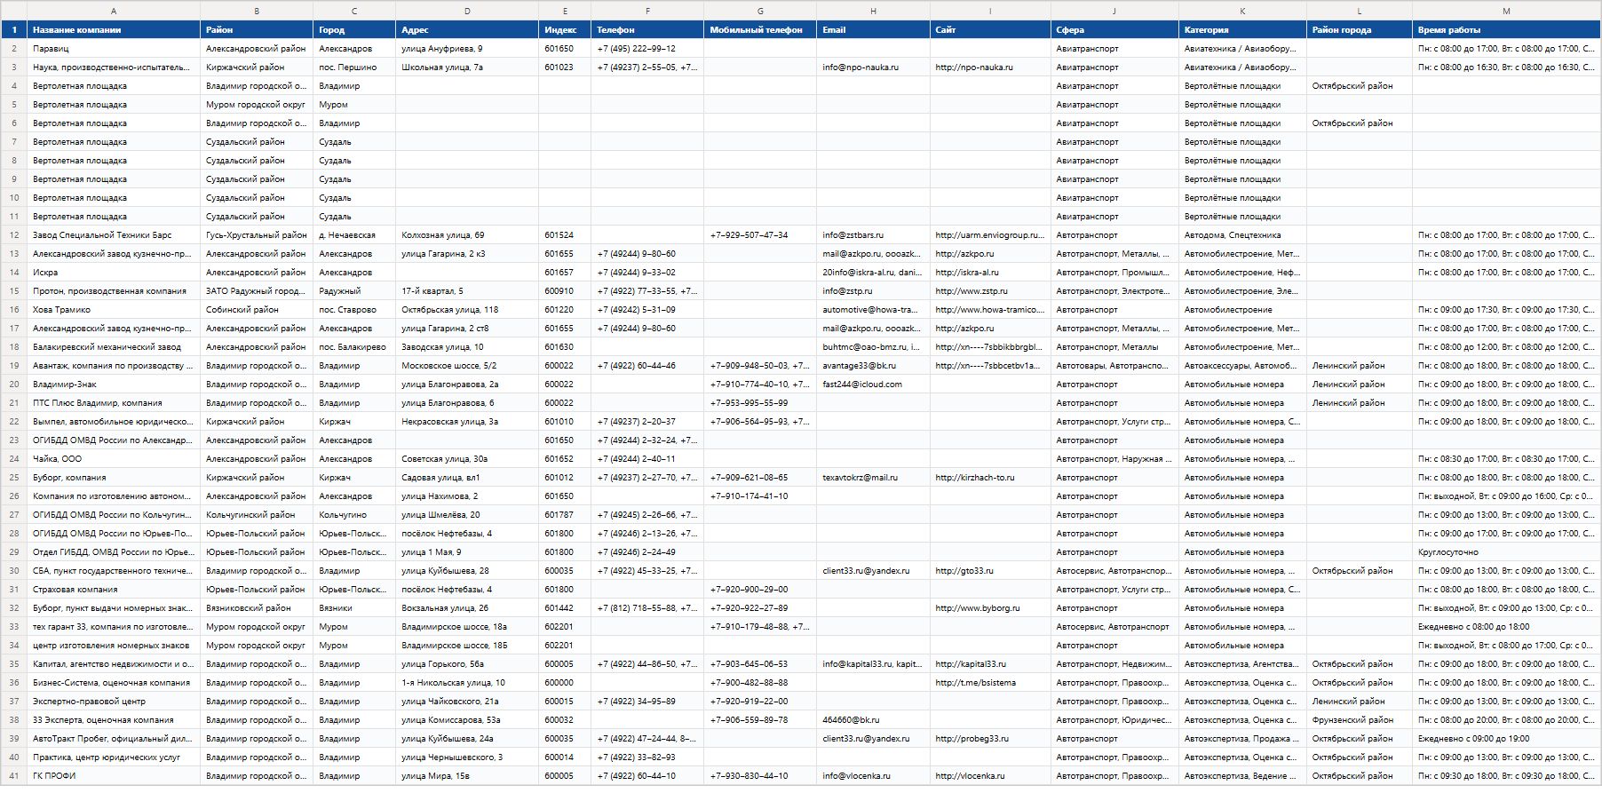Viewport: 1602px width, 801px height.
Task: Click the site cell 'http://iskra-al.ru'
Action: (990, 273)
